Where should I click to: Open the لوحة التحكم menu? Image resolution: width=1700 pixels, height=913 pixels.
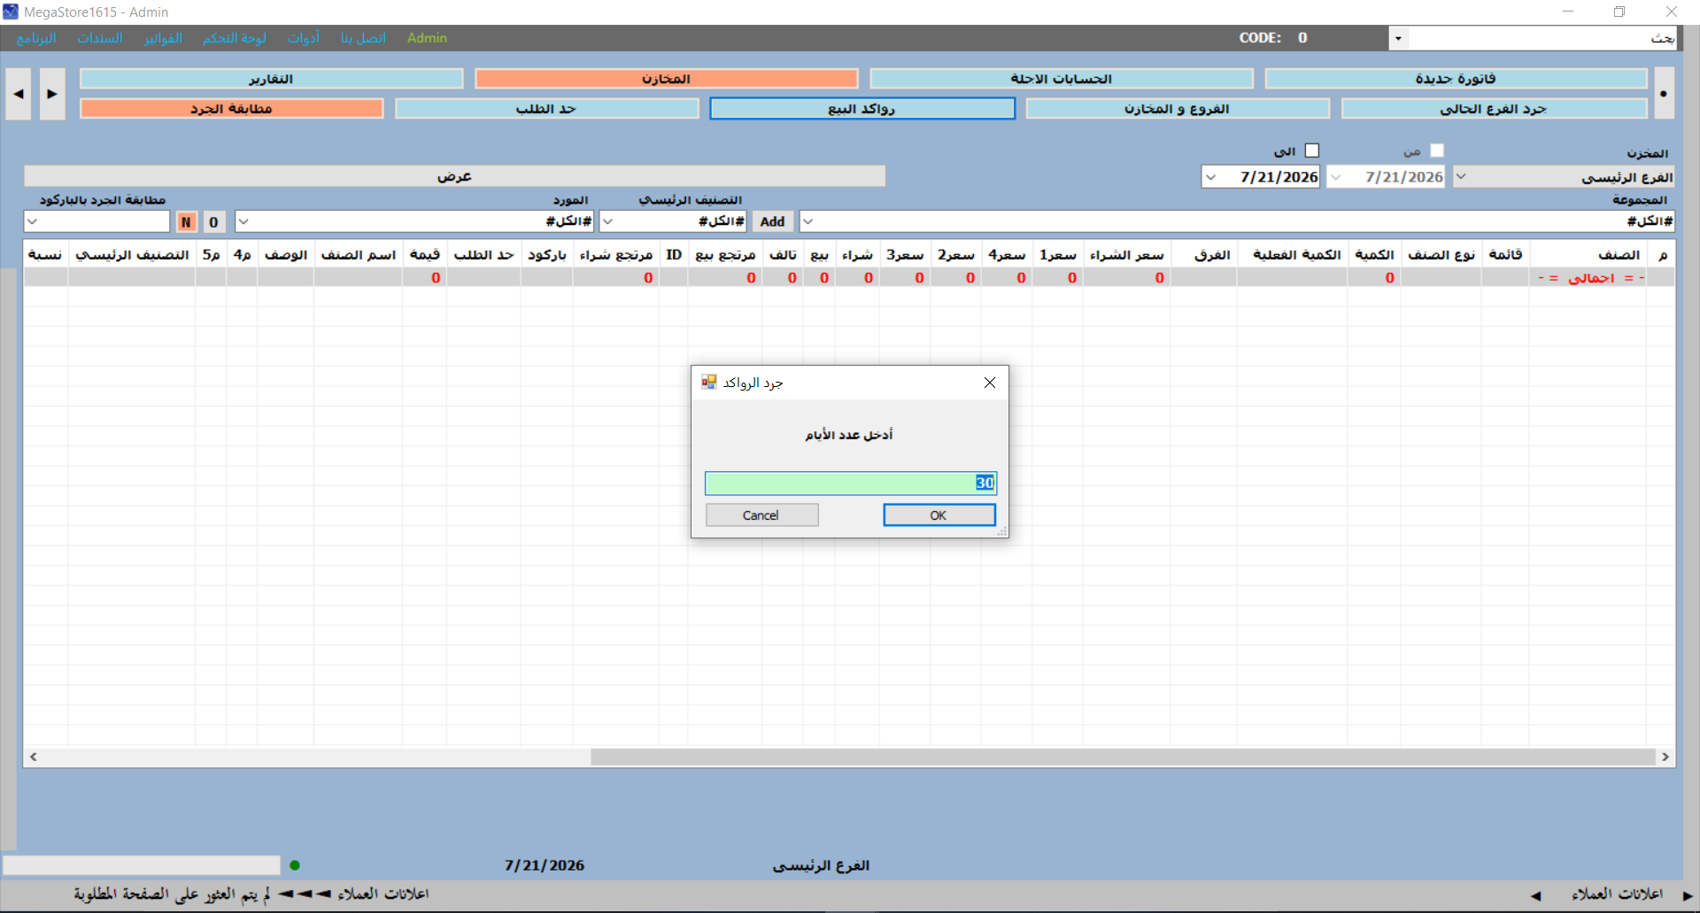coord(235,38)
